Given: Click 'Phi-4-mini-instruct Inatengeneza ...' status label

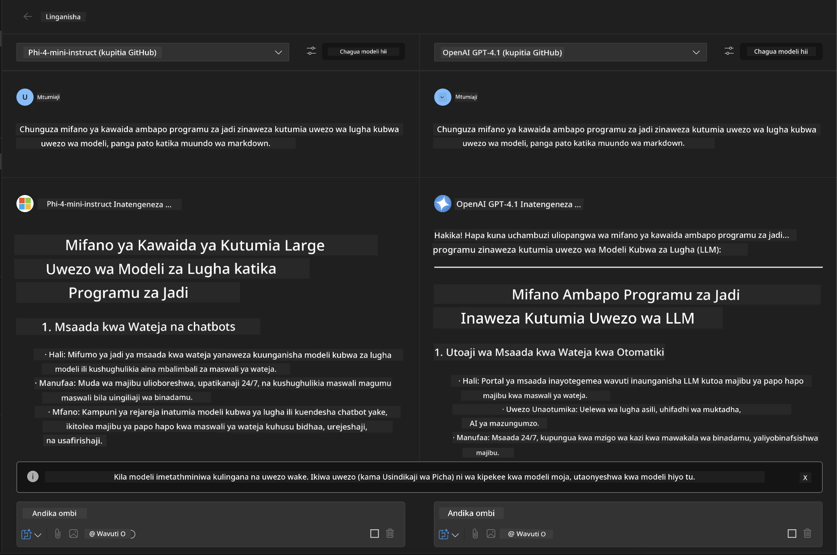Looking at the screenshot, I should tap(109, 204).
